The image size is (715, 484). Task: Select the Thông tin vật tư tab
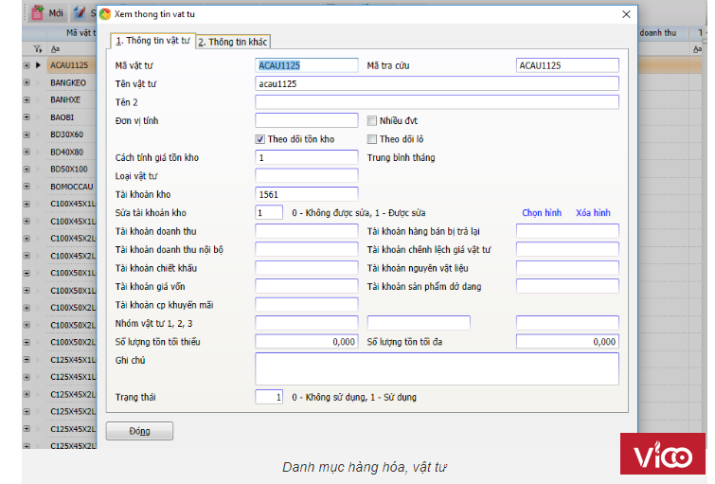[x=152, y=41]
